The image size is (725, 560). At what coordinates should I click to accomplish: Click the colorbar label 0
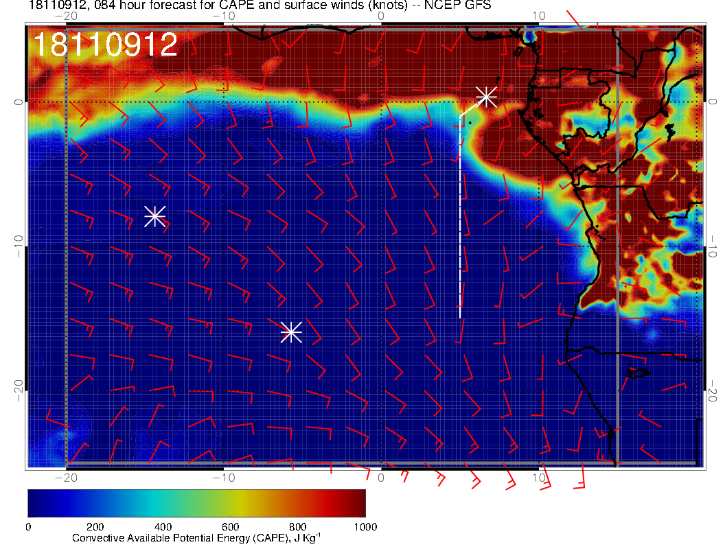28,527
